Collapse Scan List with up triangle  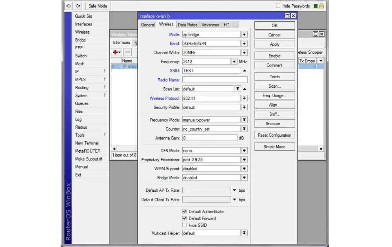click(245, 89)
